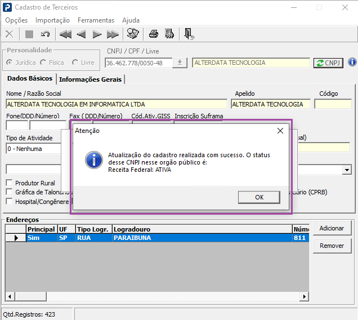This screenshot has width=358, height=320.
Task: Click the exit door toolbar icon
Action: [189, 34]
